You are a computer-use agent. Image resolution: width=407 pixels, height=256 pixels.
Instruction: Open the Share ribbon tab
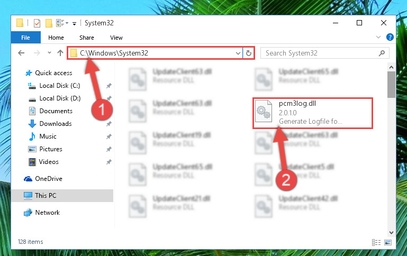point(87,38)
